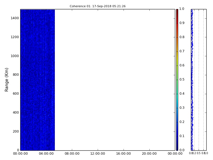Click the colorbar 0.3 label
Screen dimensions: 213x160
point(182,108)
